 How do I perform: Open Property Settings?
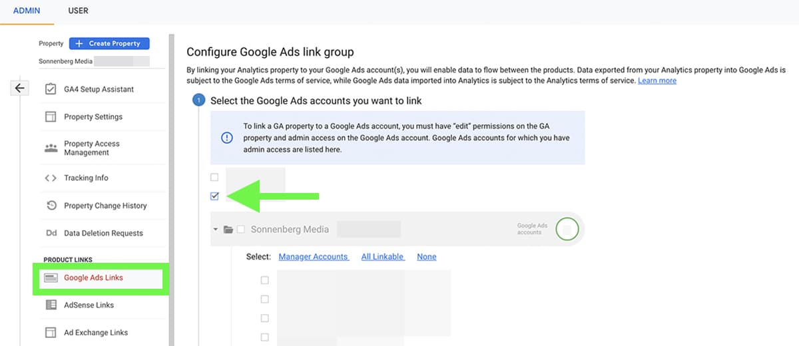93,116
